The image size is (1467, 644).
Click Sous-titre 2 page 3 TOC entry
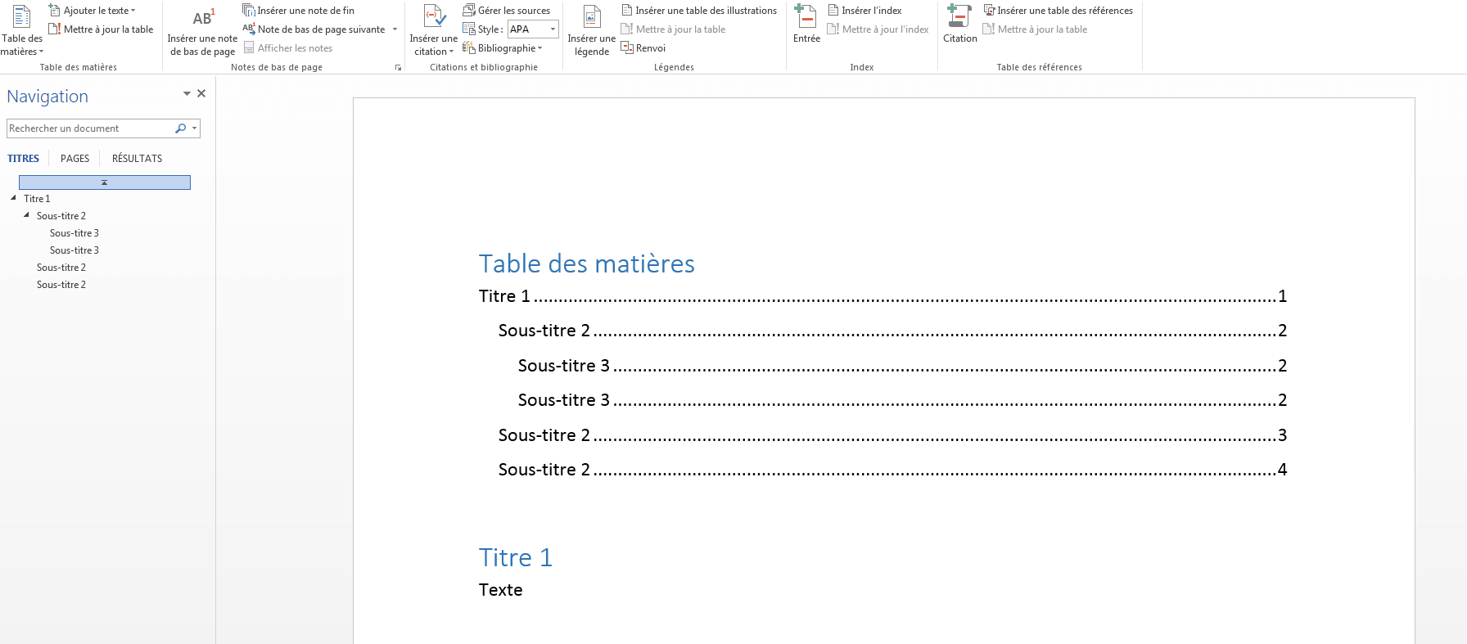[x=892, y=435]
